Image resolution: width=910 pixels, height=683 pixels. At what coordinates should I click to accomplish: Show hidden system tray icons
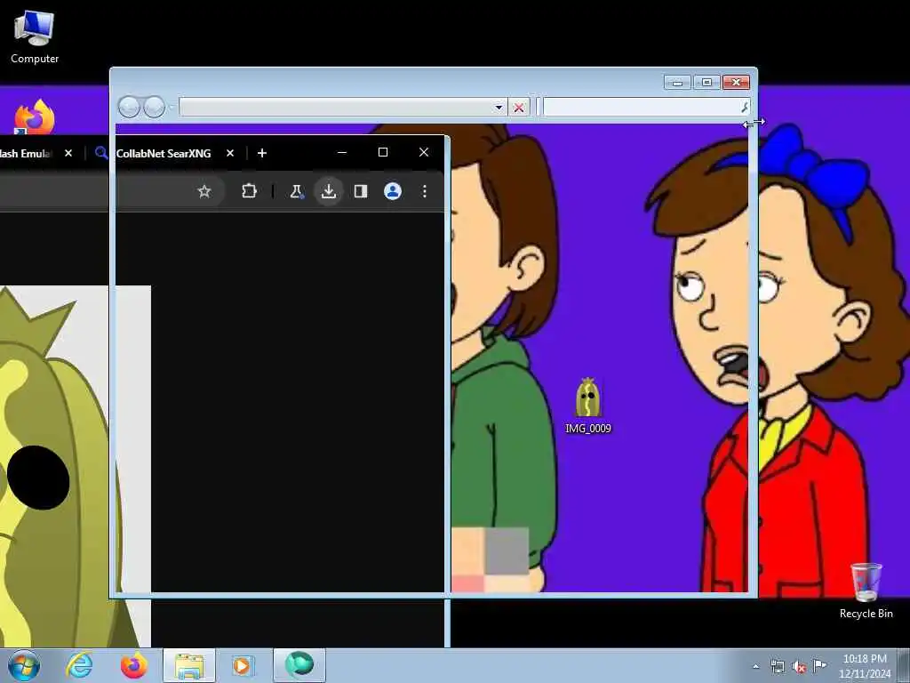pyautogui.click(x=755, y=666)
